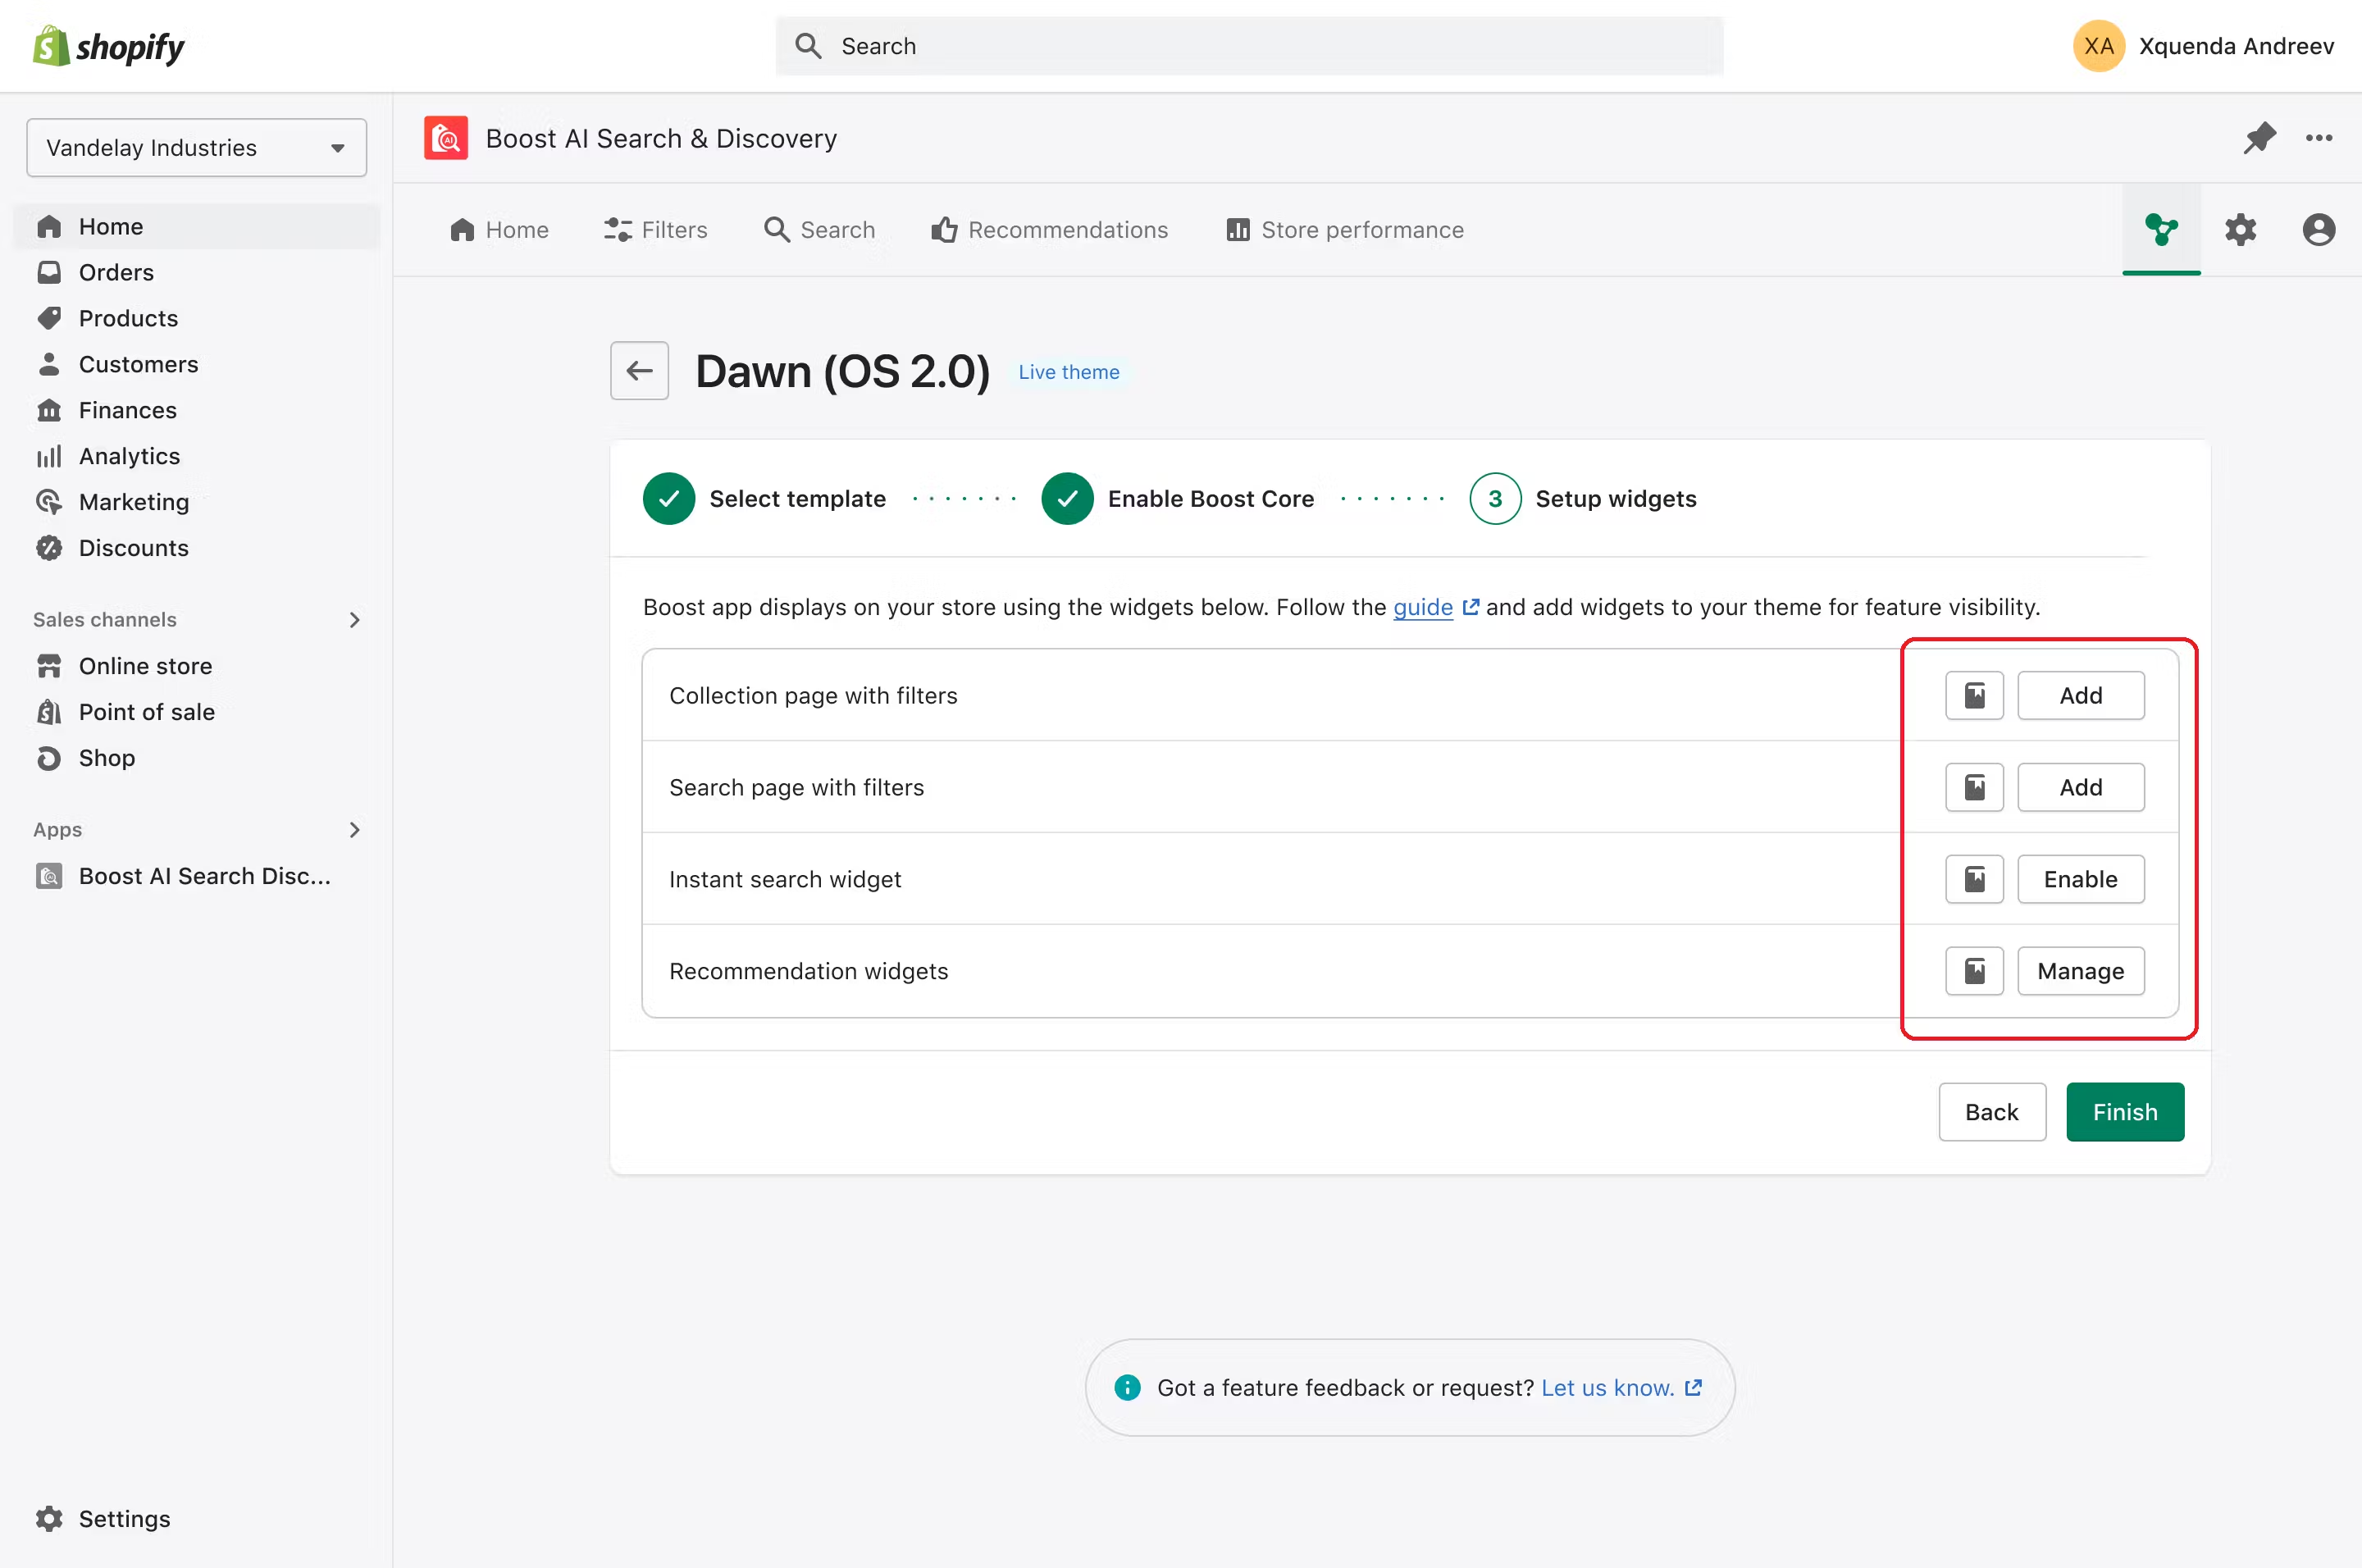Click the account profile icon in Boost toolbar
The width and height of the screenshot is (2362, 1568).
[x=2318, y=230]
